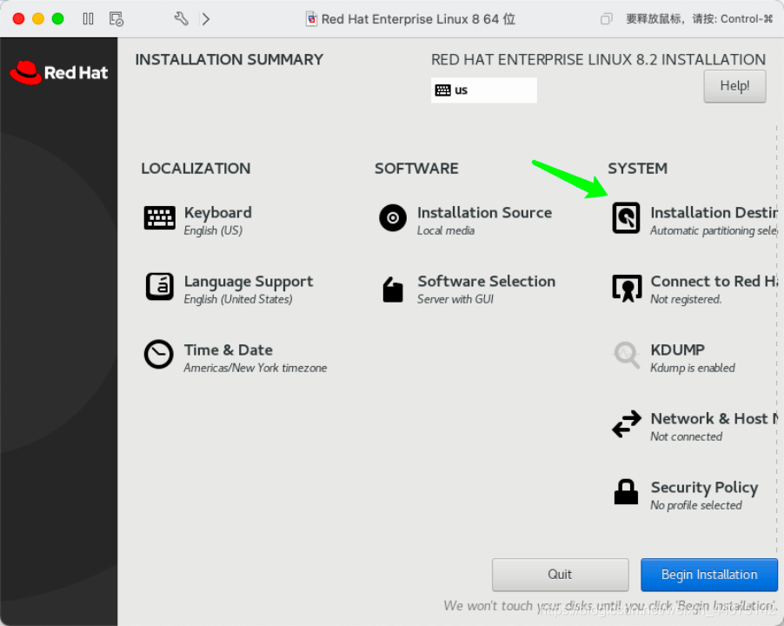Select the Installation Source disc icon
Image resolution: width=784 pixels, height=626 pixels.
393,218
